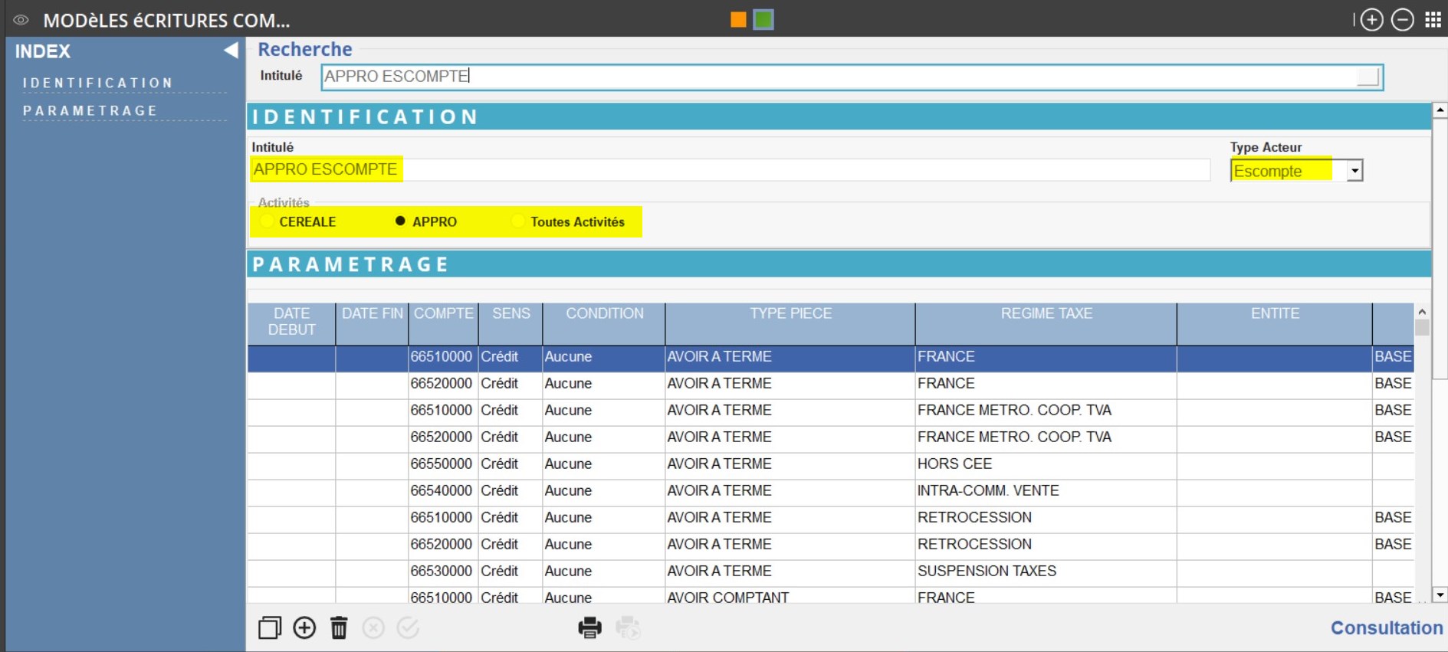Choose Toutes Activités radio option
Image resolution: width=1448 pixels, height=652 pixels.
tap(518, 221)
